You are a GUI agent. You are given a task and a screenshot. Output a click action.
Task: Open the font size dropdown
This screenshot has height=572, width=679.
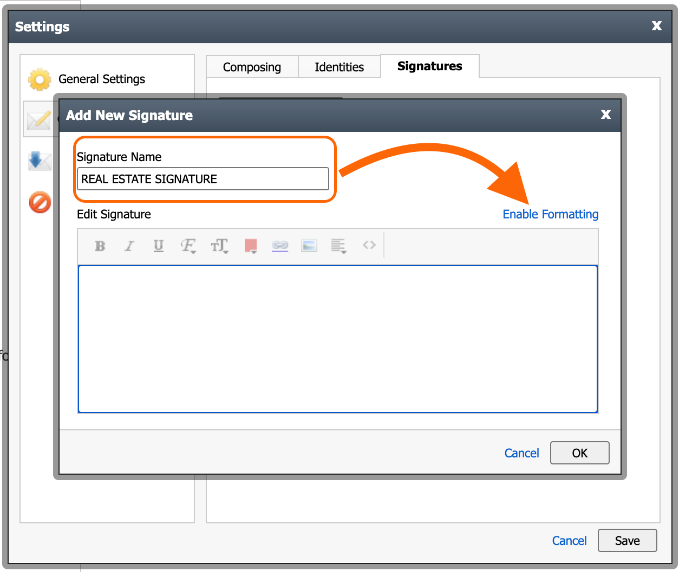[219, 246]
